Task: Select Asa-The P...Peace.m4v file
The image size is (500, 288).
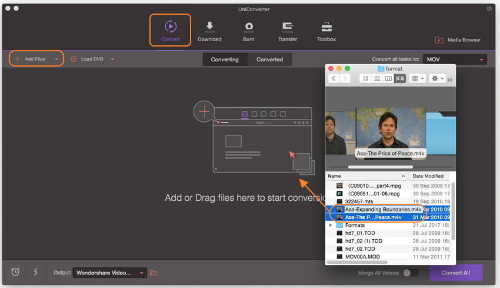Action: (x=388, y=217)
